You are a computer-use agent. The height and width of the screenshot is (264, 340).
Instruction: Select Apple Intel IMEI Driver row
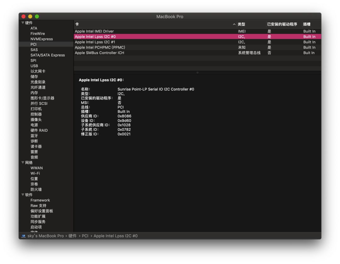point(197,31)
